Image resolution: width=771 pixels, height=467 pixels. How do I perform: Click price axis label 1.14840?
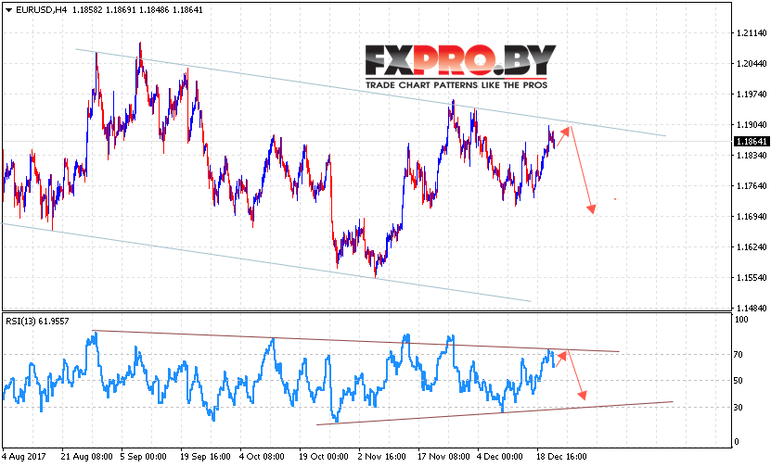(752, 308)
